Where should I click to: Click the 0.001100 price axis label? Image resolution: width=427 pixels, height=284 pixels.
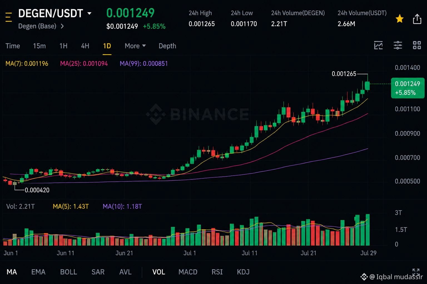coord(408,109)
